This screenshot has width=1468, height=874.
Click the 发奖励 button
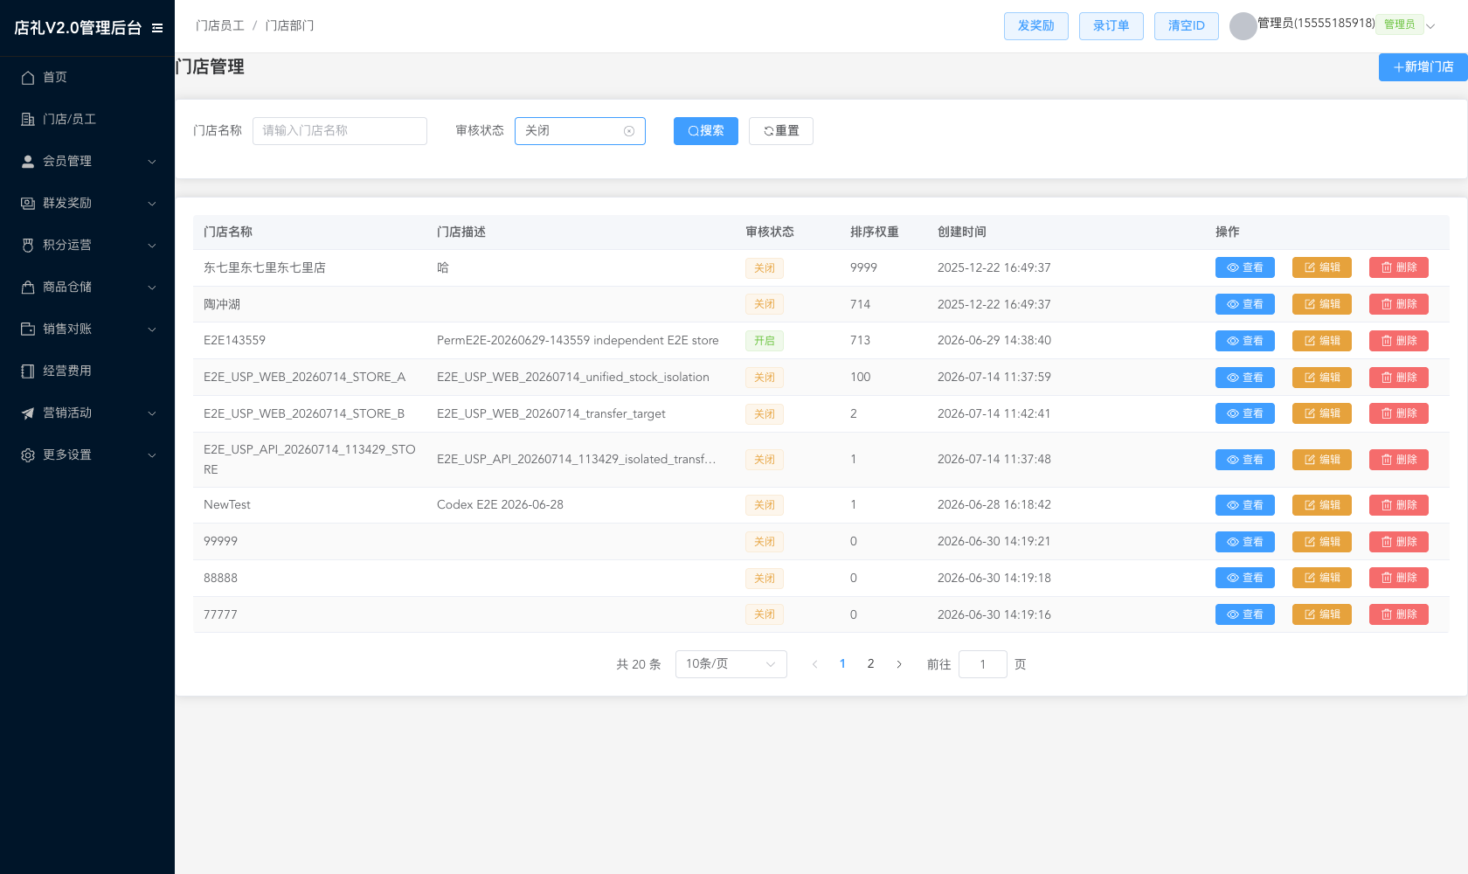(x=1036, y=26)
